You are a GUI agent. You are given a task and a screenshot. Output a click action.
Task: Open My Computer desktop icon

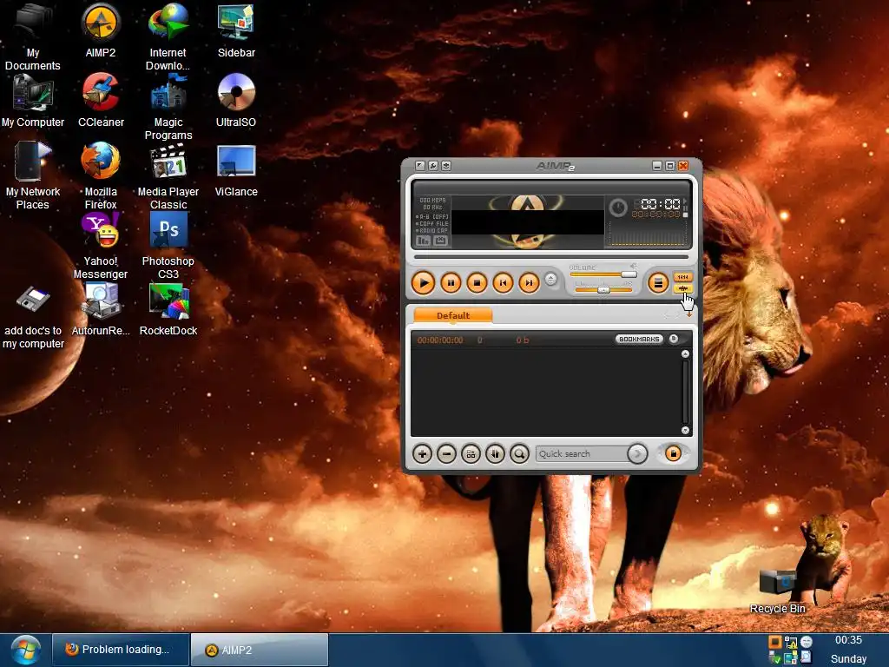[33, 101]
